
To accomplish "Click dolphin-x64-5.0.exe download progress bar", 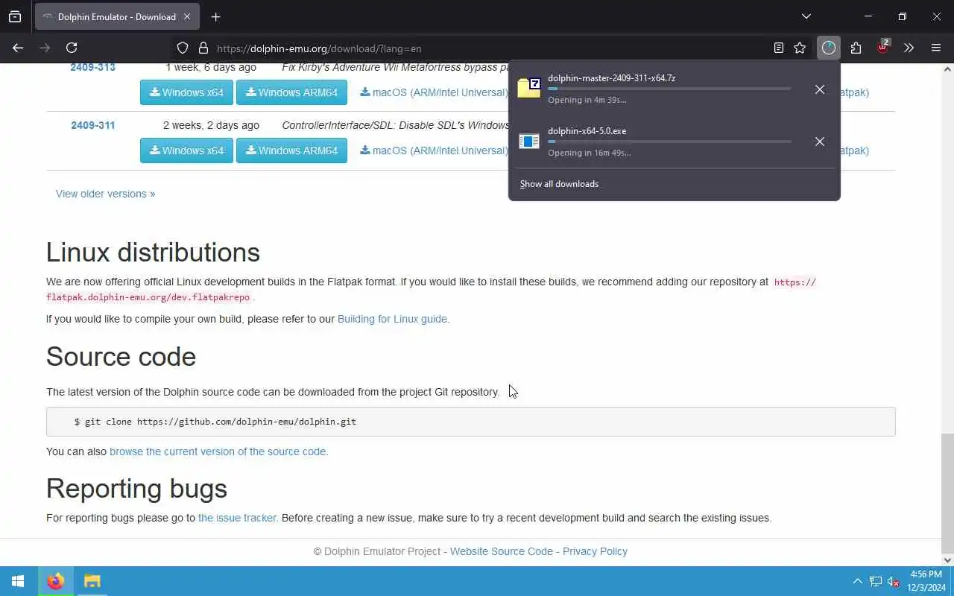I will [669, 142].
